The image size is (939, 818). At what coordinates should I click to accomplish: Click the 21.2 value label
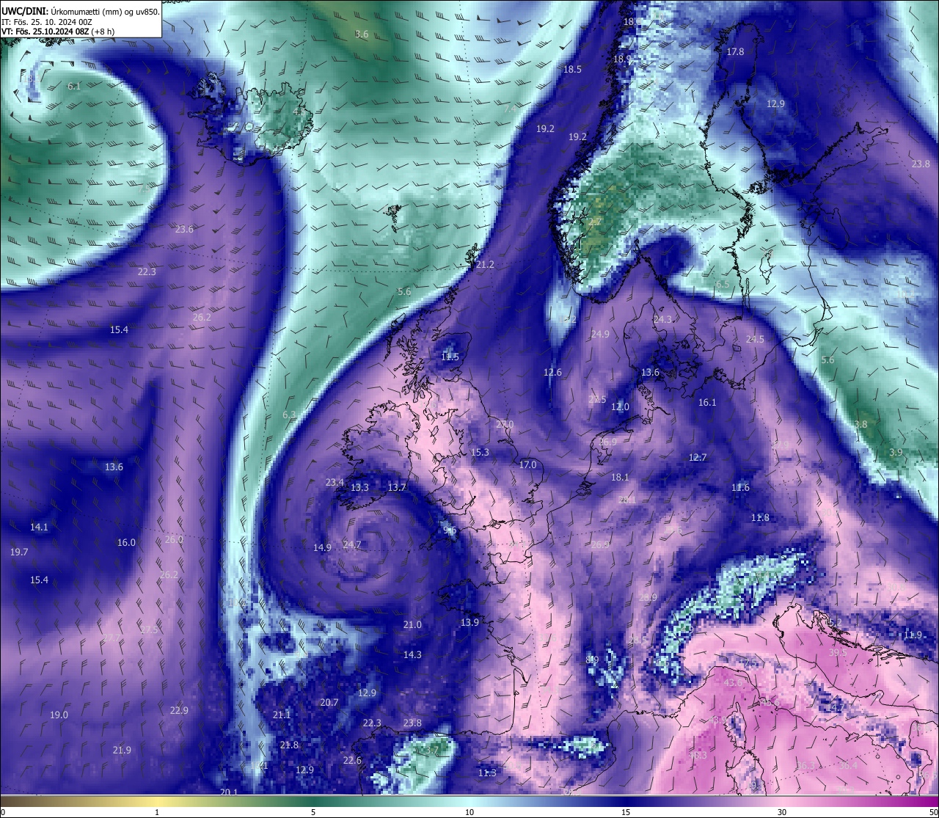(x=485, y=265)
